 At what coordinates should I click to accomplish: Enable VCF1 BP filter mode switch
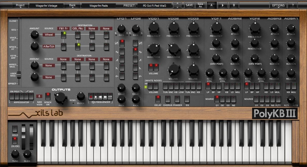coord(213,86)
